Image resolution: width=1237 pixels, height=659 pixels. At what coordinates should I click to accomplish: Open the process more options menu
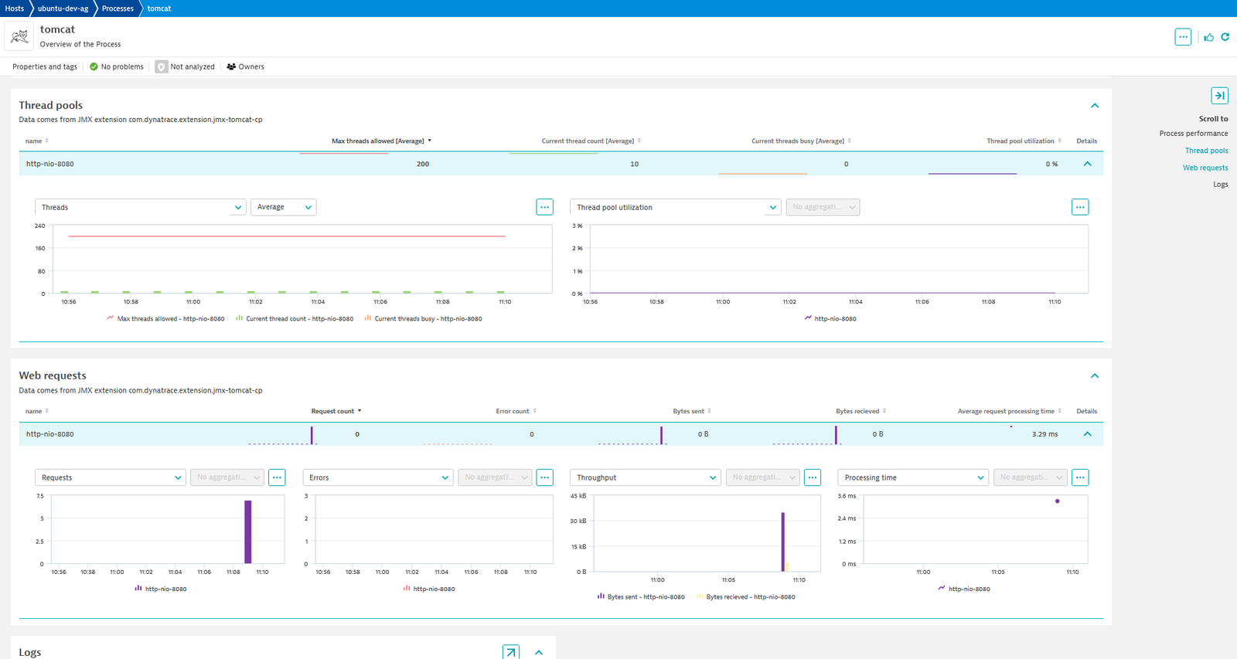[x=1183, y=36]
